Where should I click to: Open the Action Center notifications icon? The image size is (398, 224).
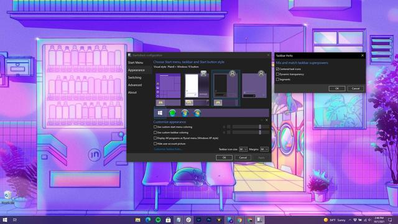[x=390, y=220]
